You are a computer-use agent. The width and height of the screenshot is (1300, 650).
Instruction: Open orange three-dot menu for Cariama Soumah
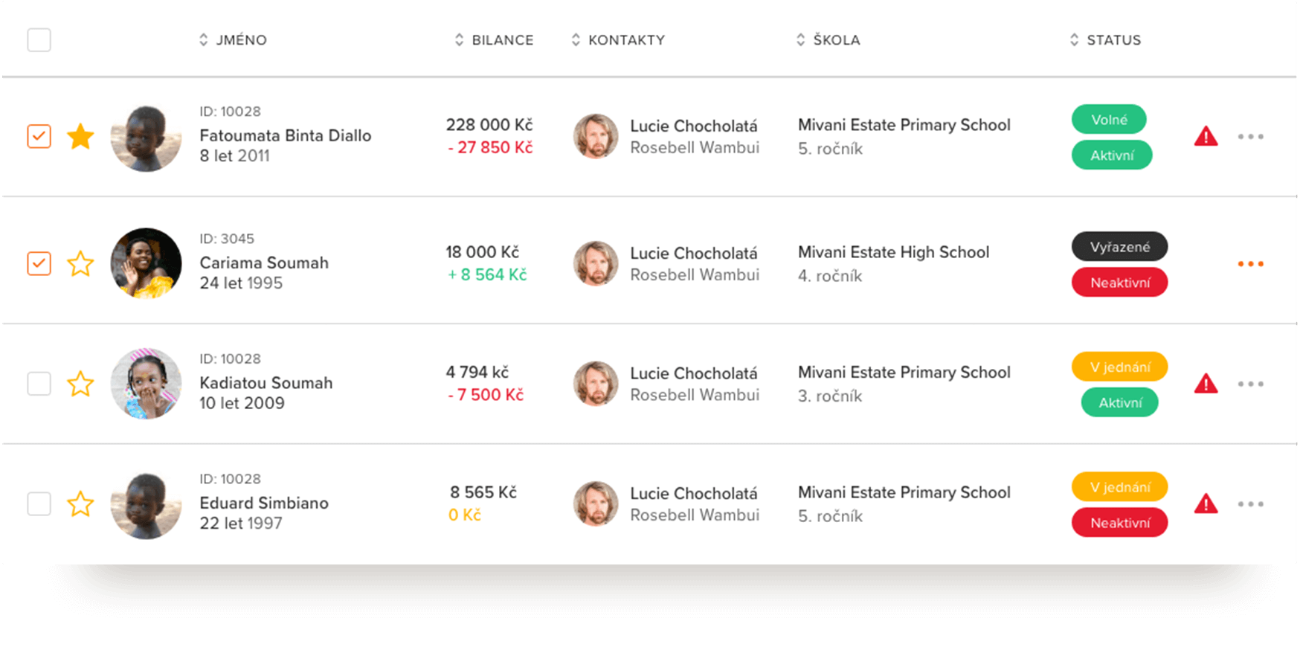coord(1250,264)
